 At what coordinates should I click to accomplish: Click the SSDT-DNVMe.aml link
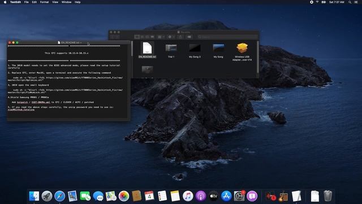(41, 102)
